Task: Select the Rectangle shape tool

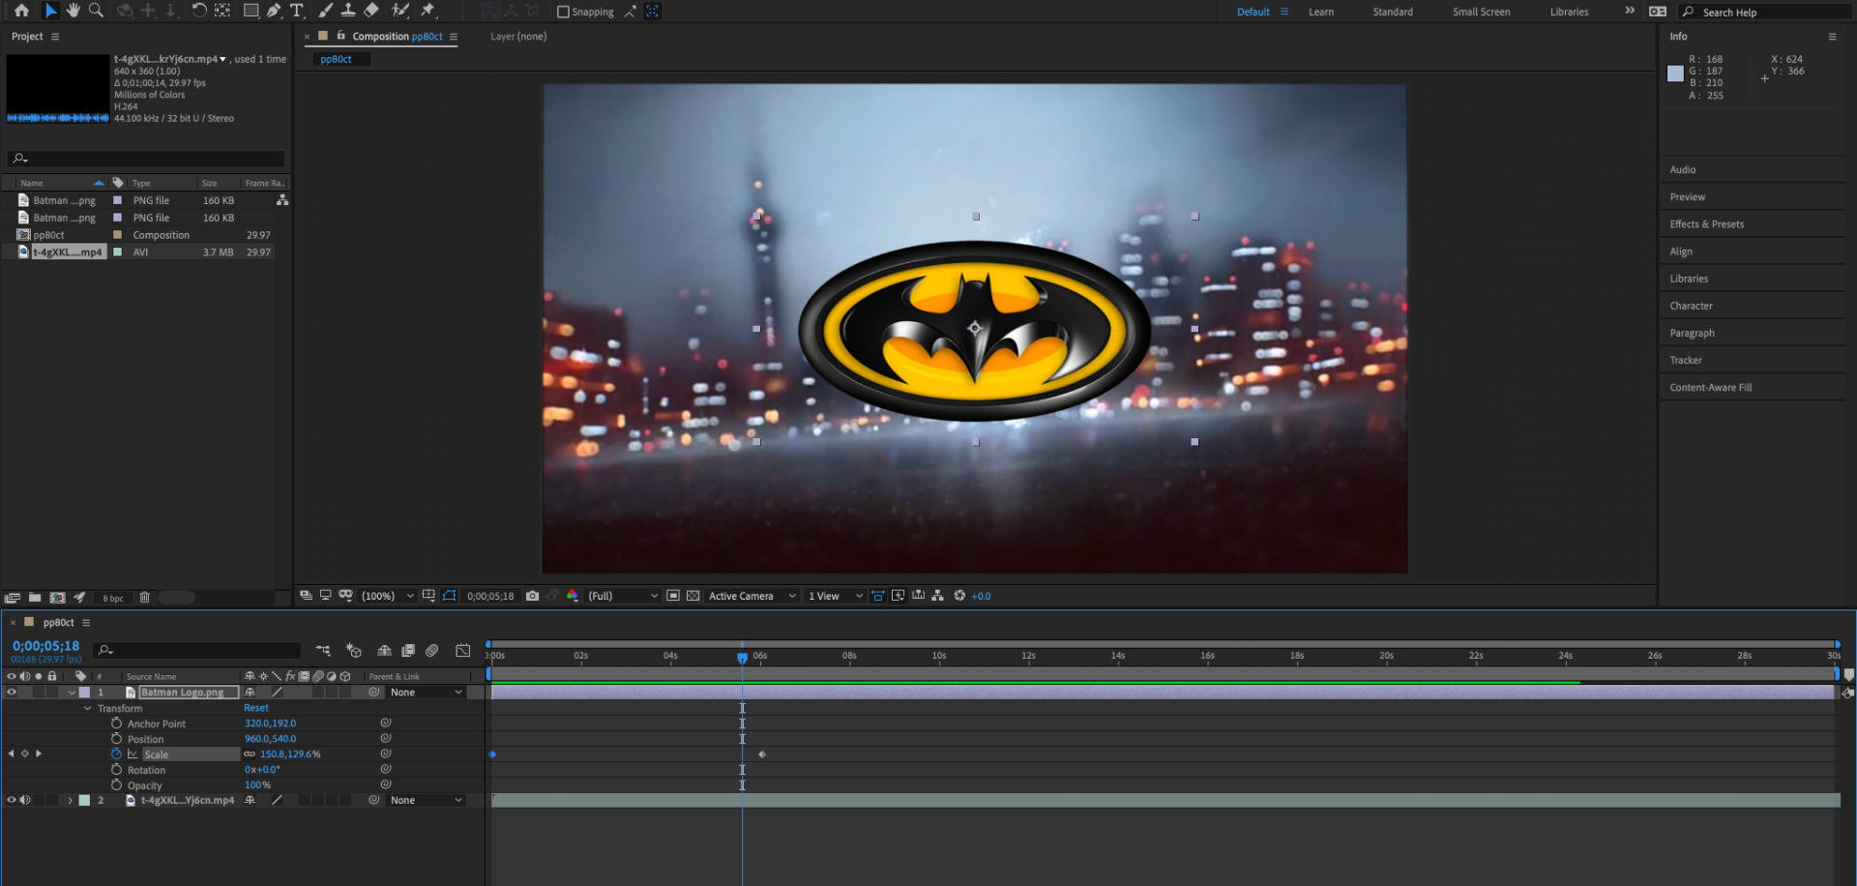Action: (x=251, y=11)
